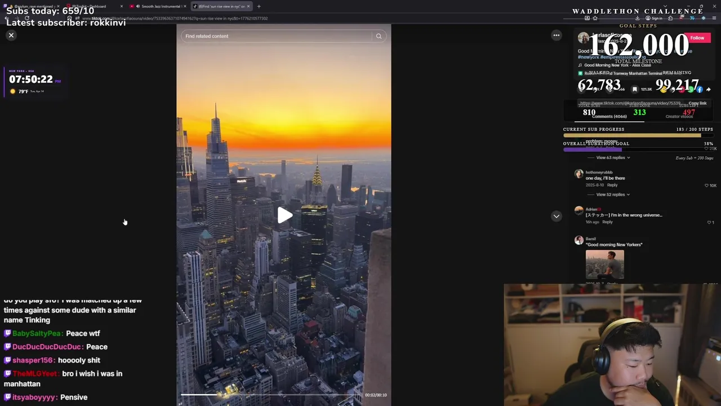Go to next video with down chevron
The height and width of the screenshot is (406, 721).
point(556,216)
